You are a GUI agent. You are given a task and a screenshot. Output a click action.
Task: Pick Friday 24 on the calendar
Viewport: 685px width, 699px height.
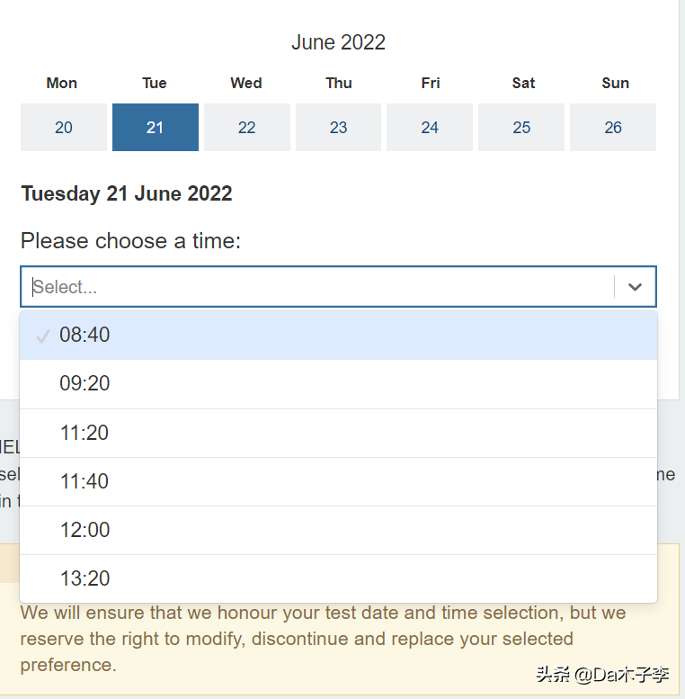coord(430,128)
